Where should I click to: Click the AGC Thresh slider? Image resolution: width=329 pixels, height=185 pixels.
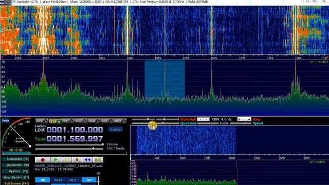click(69, 149)
